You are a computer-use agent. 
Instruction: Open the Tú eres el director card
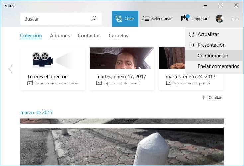click(52, 69)
